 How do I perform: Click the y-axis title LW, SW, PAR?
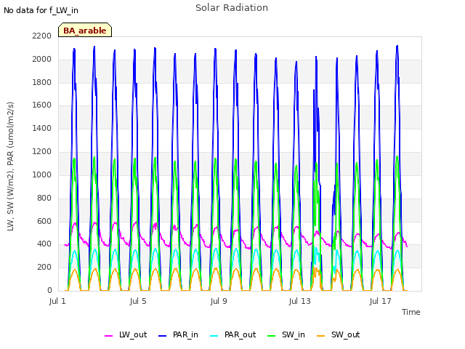(x=10, y=167)
